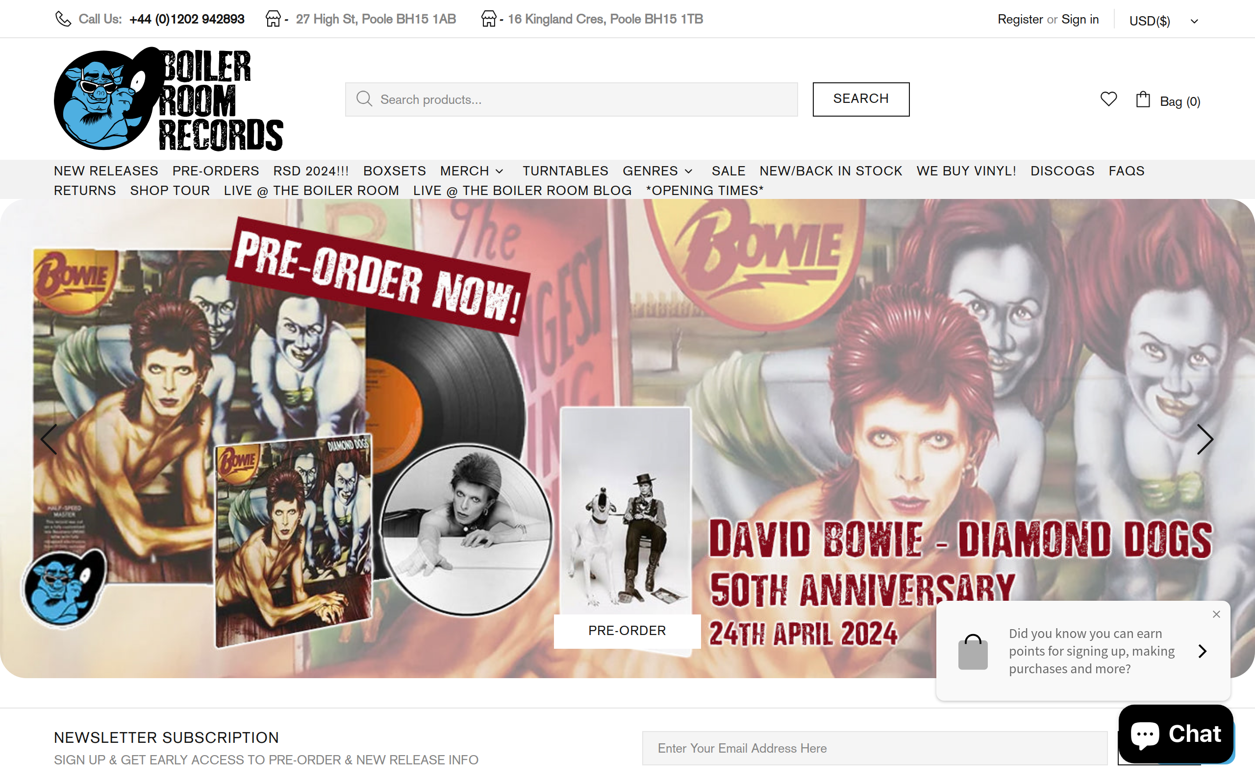The width and height of the screenshot is (1255, 784).
Task: Expand the GENRES menu
Action: (x=657, y=171)
